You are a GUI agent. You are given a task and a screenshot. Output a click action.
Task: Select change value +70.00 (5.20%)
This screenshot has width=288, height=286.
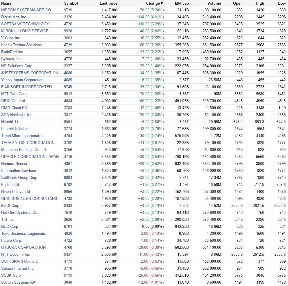coord(151,10)
